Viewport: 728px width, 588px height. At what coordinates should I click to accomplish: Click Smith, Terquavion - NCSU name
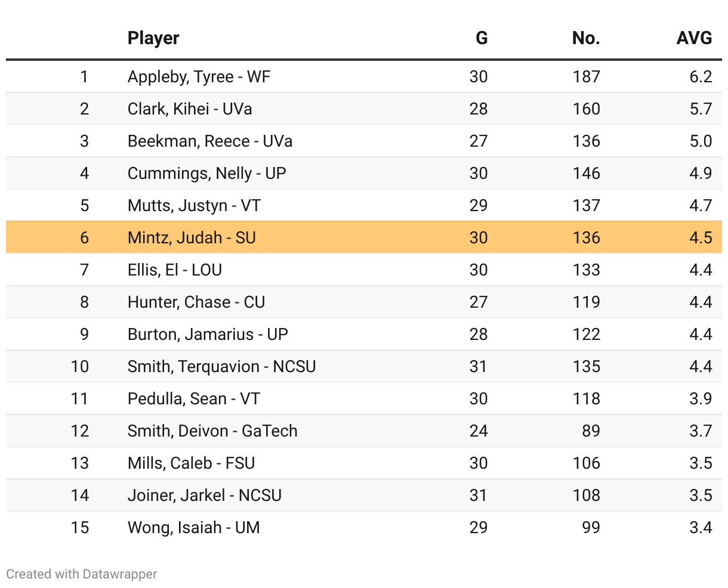pyautogui.click(x=221, y=367)
